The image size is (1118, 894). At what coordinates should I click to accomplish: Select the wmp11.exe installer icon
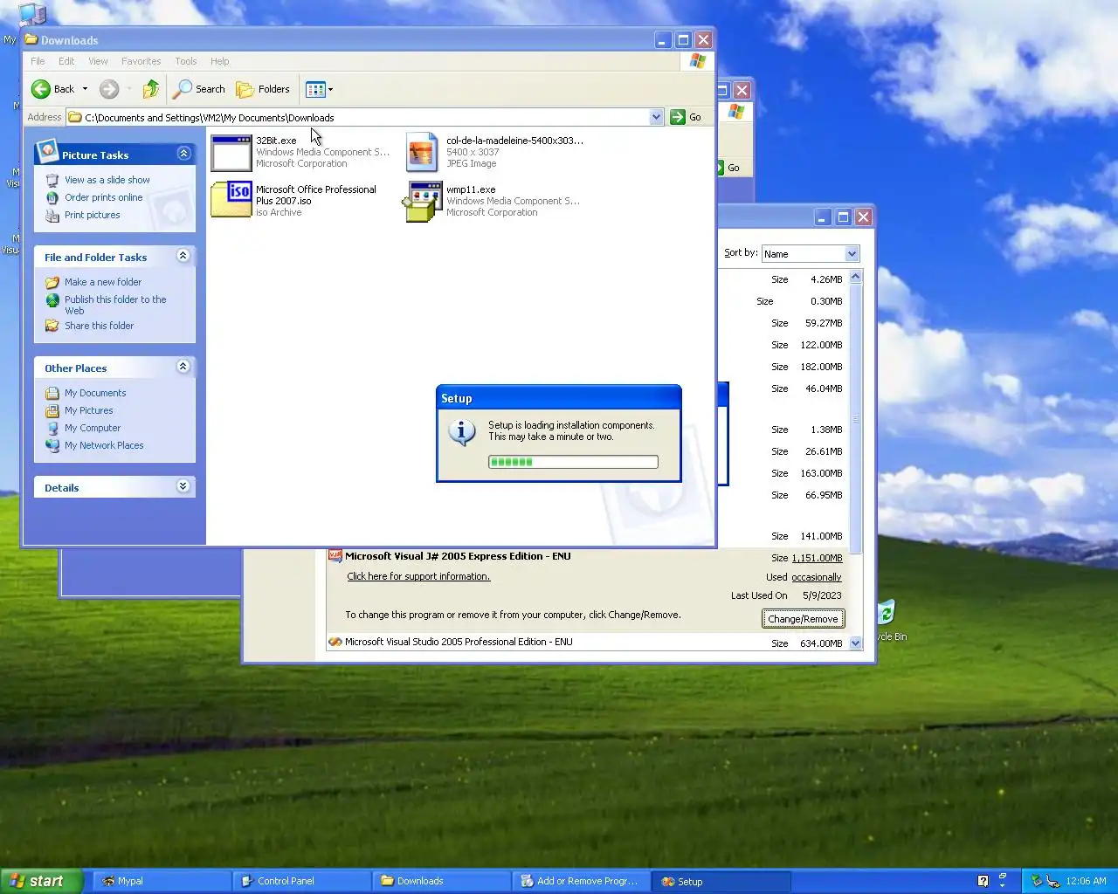point(422,202)
